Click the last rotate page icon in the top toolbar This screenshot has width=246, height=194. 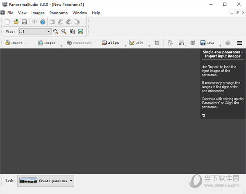point(77,22)
